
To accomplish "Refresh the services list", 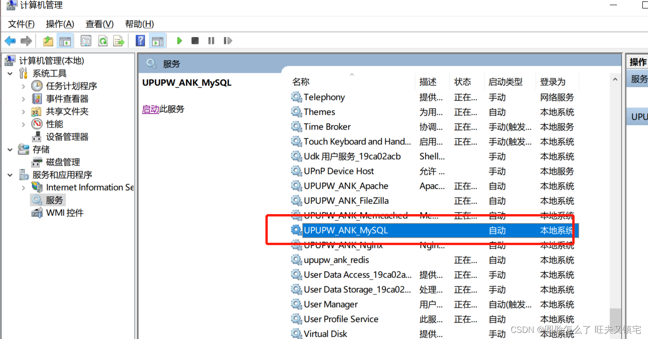I will pyautogui.click(x=103, y=41).
